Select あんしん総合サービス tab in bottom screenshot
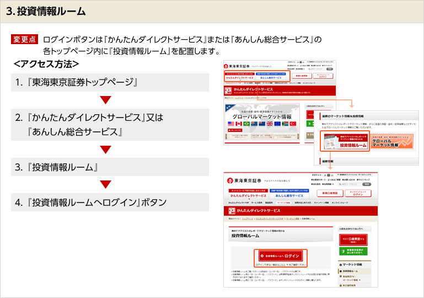424x298 pixels. pos(289,195)
